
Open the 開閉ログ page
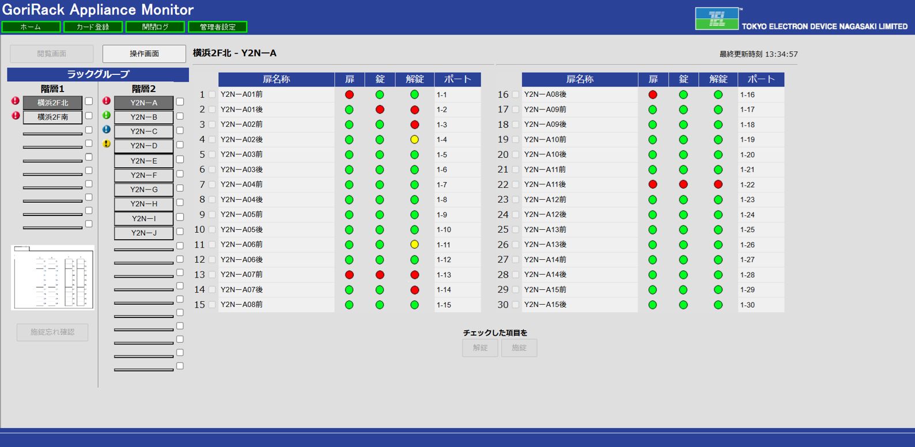click(x=156, y=27)
